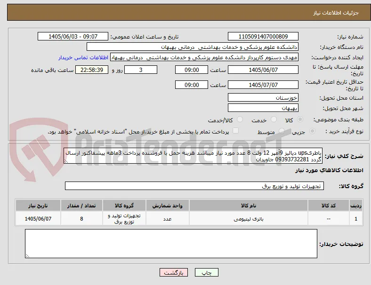Click the ایجاد کننده درخواست field
The height and width of the screenshot is (285, 371).
click(x=204, y=57)
